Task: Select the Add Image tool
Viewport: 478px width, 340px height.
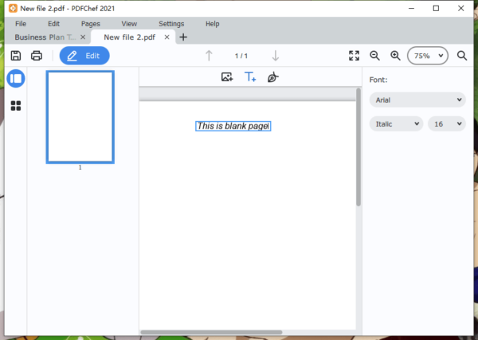Action: click(x=227, y=77)
